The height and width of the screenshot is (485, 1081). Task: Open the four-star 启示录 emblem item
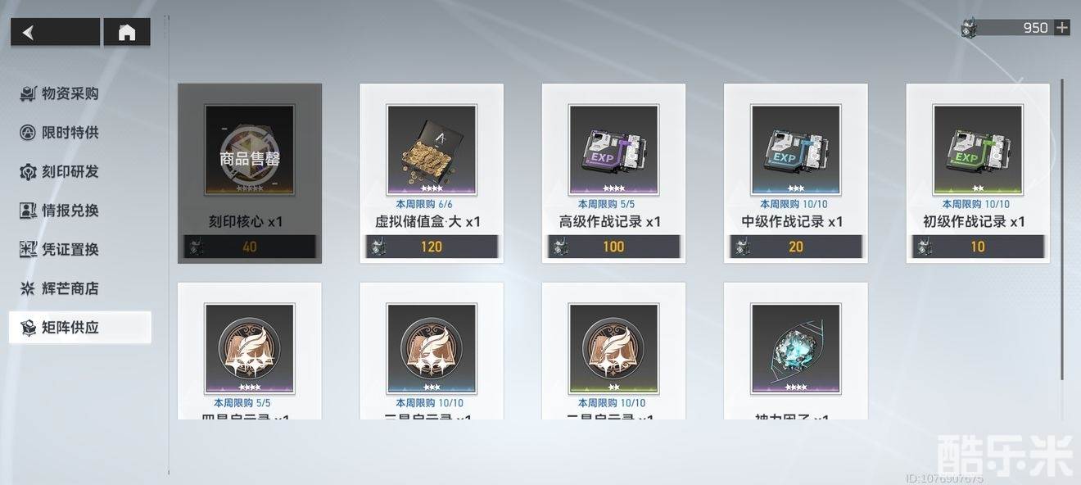[x=250, y=349]
